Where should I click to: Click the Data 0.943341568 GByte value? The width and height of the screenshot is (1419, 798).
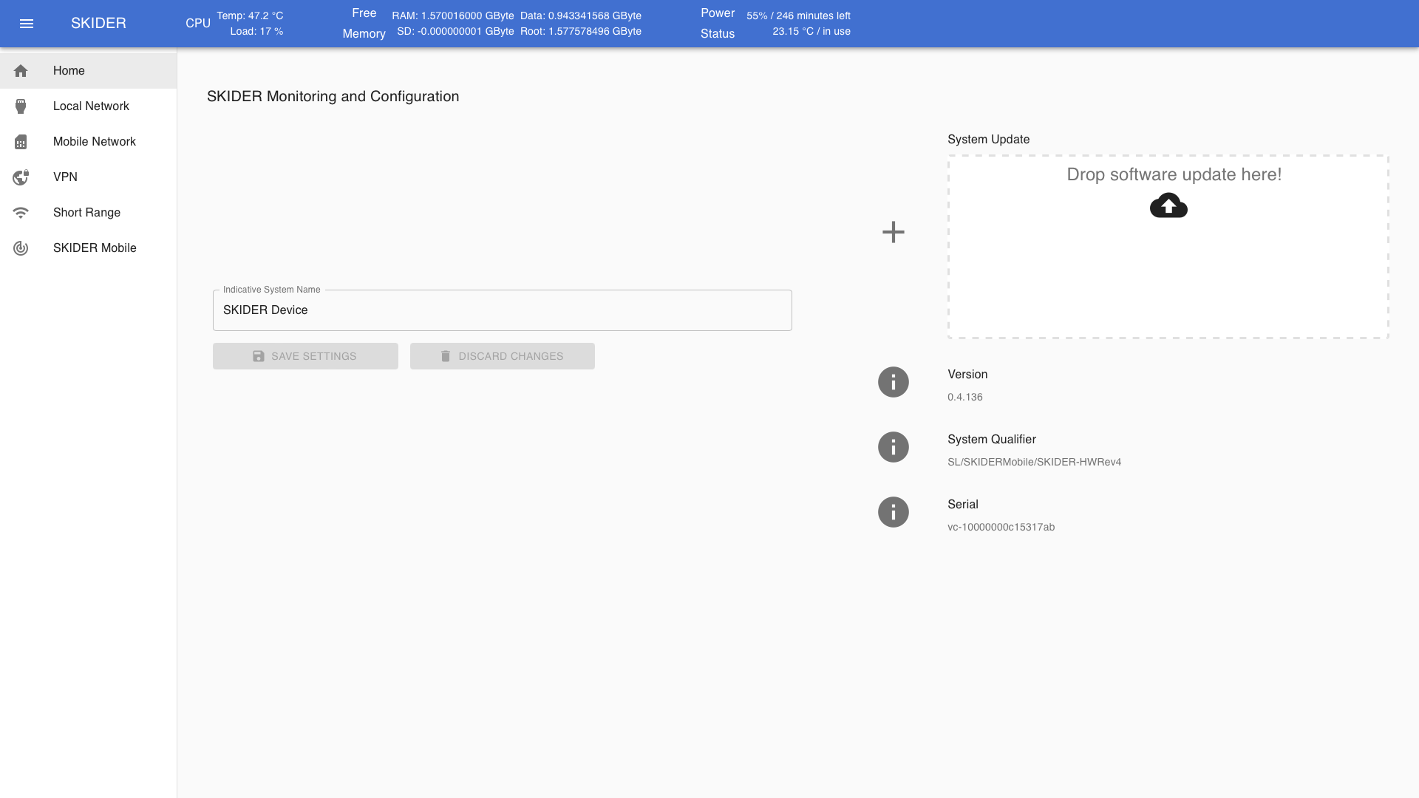[x=581, y=16]
